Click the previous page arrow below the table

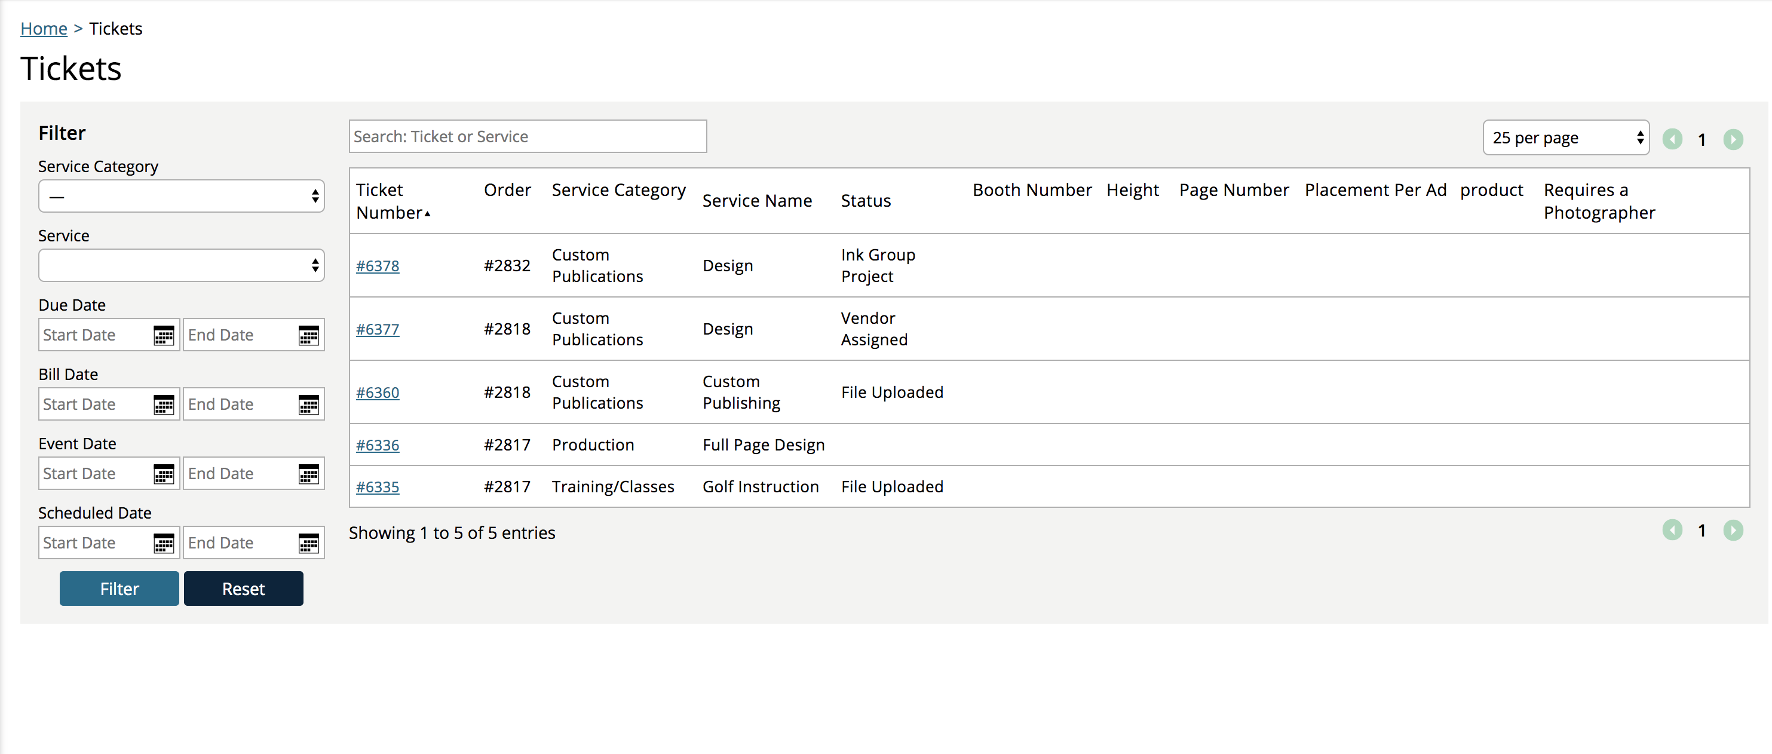pos(1672,531)
